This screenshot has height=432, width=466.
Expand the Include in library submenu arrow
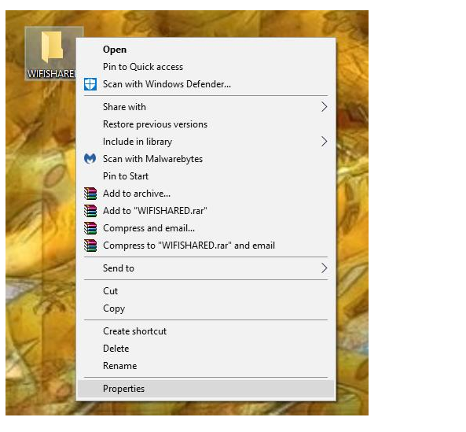(x=325, y=142)
